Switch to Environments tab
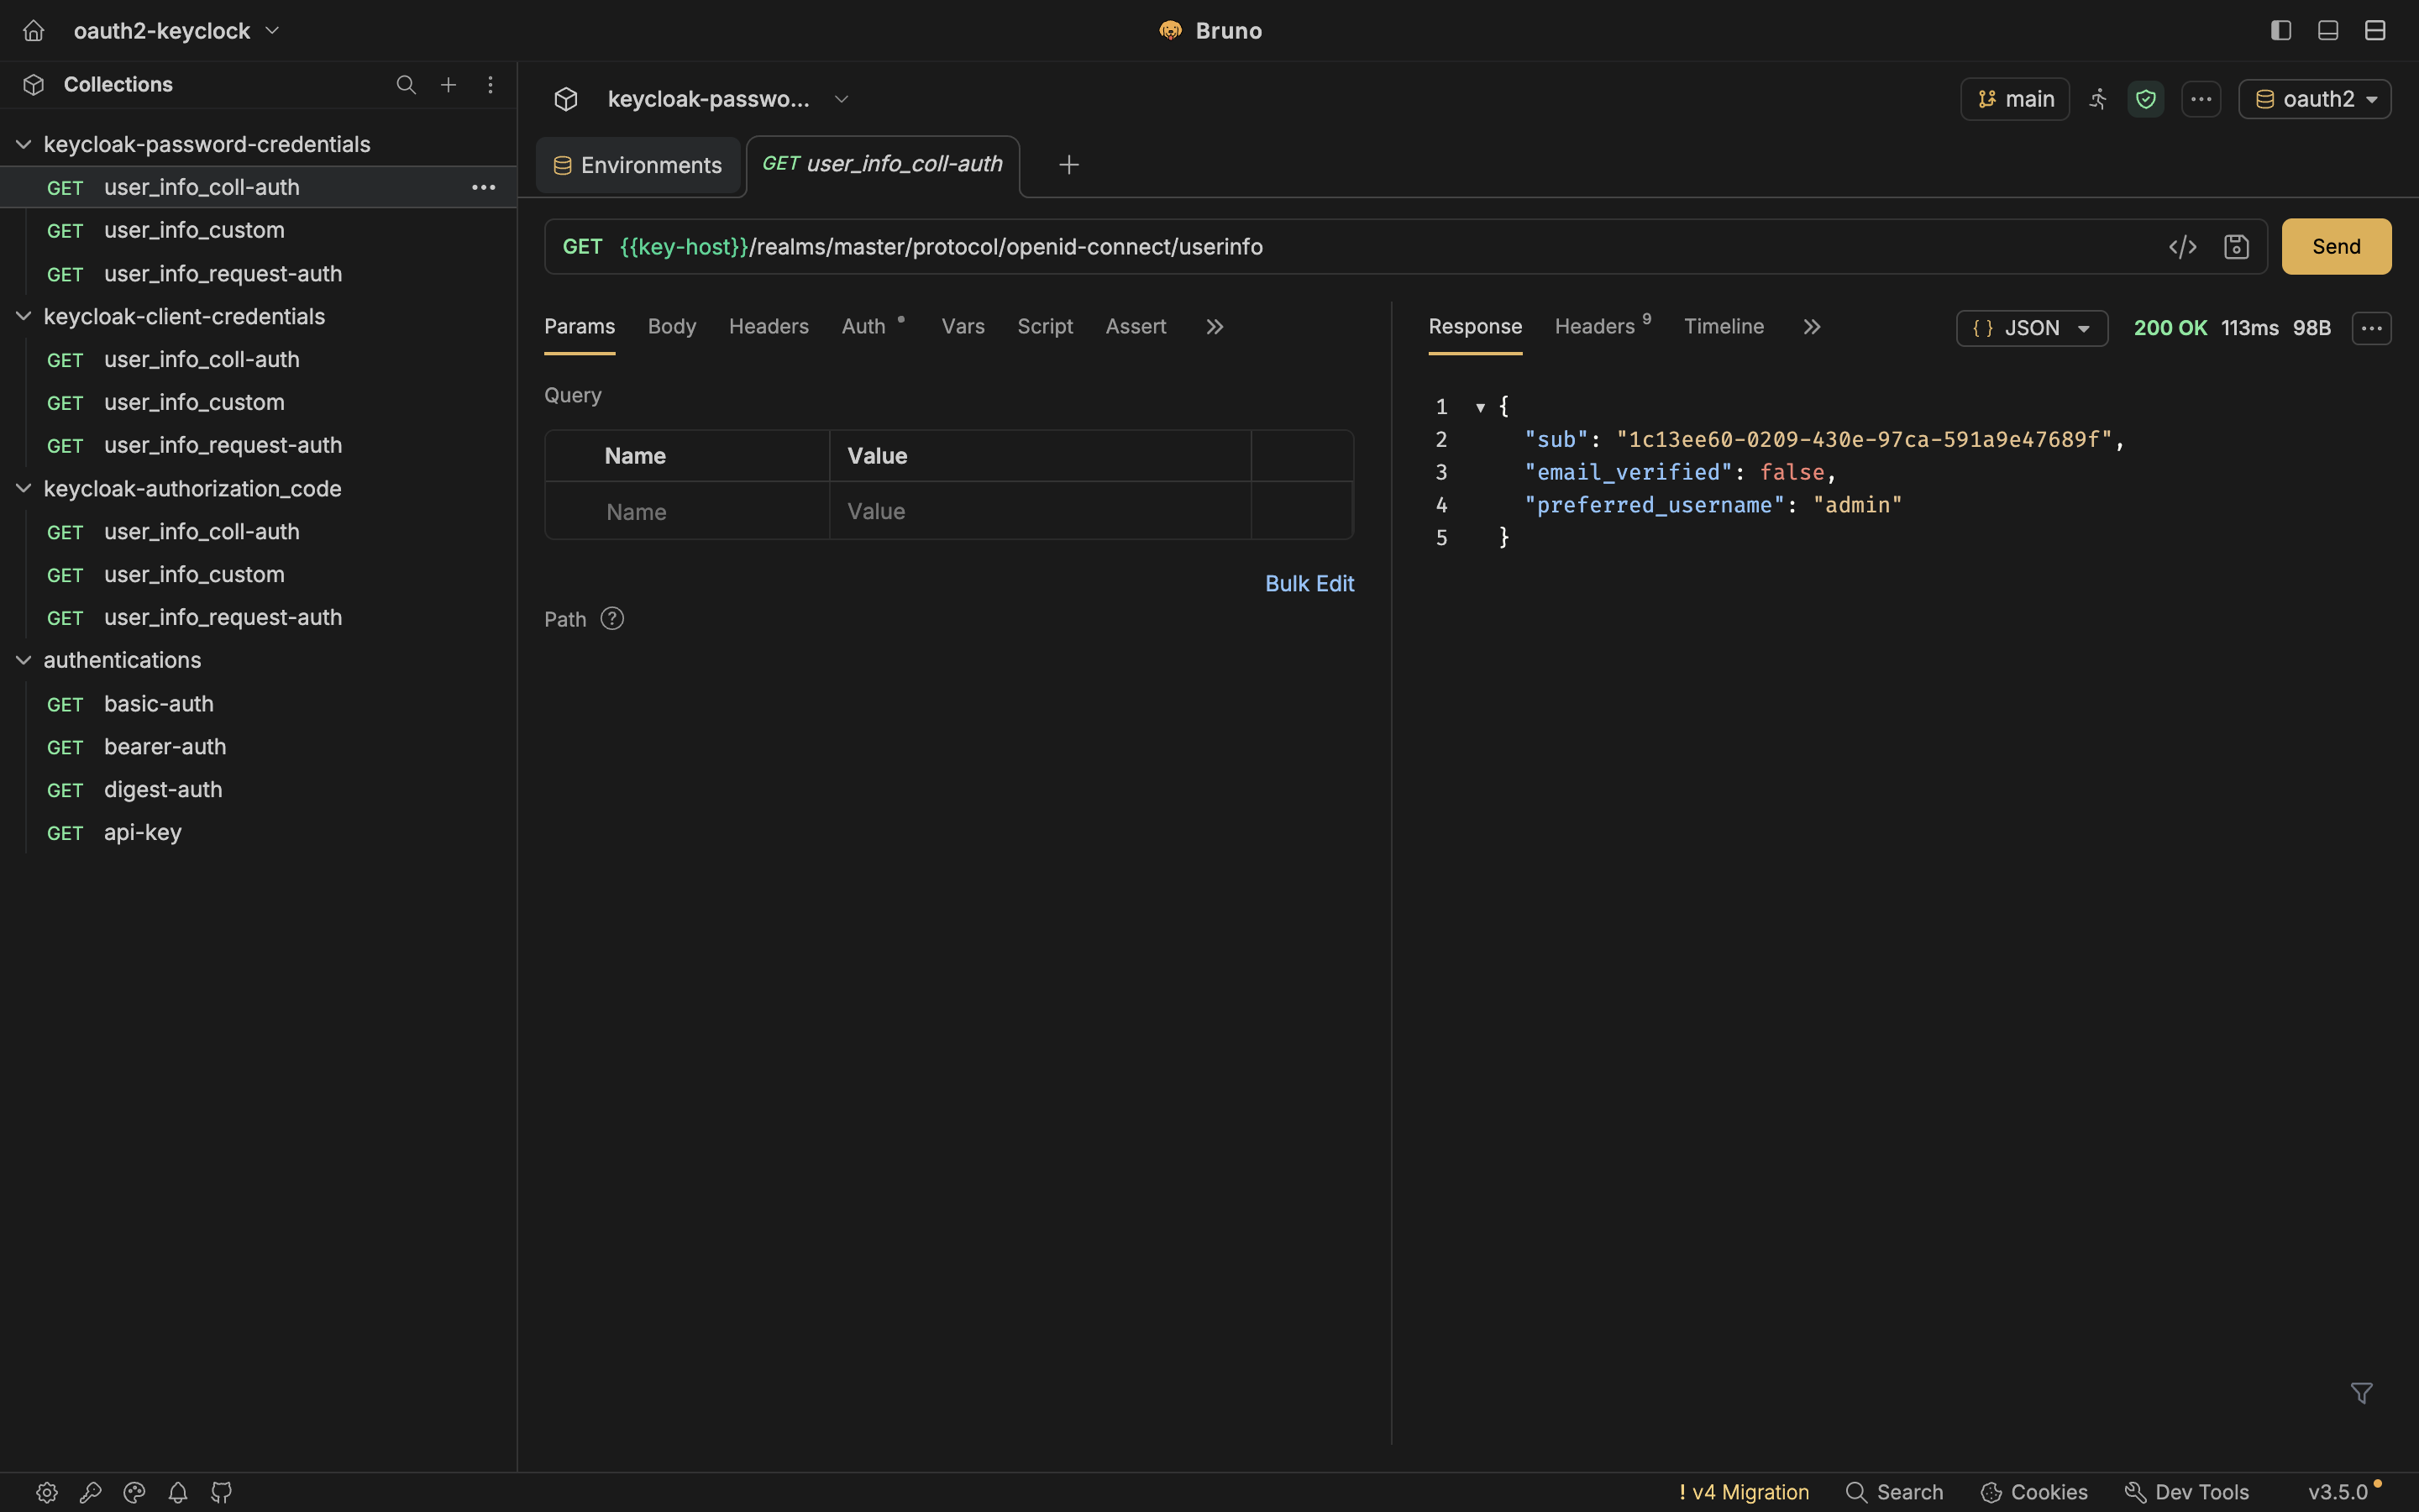2419x1512 pixels. coord(638,165)
